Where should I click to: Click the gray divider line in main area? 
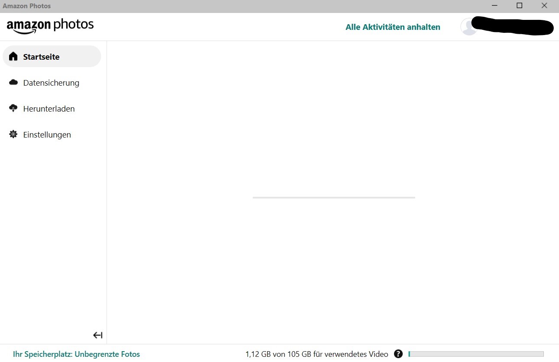pyautogui.click(x=333, y=197)
